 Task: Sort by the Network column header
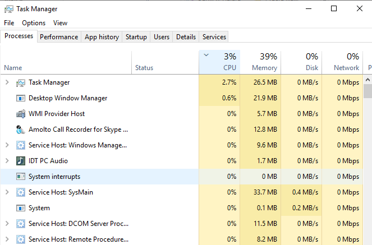pos(342,62)
